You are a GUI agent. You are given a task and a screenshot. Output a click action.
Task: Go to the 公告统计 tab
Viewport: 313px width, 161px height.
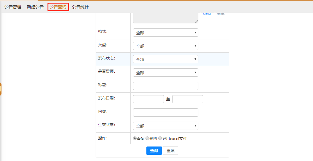(80, 7)
